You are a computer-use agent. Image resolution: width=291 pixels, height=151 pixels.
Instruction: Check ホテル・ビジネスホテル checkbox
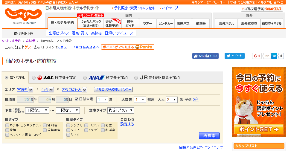tap(7, 125)
